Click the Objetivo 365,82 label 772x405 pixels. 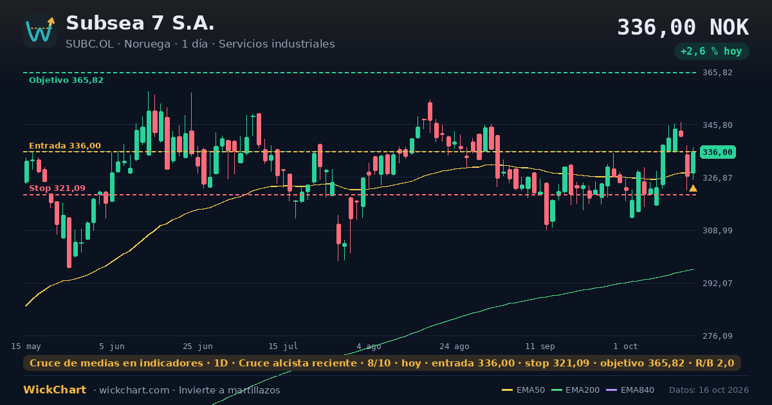point(66,80)
